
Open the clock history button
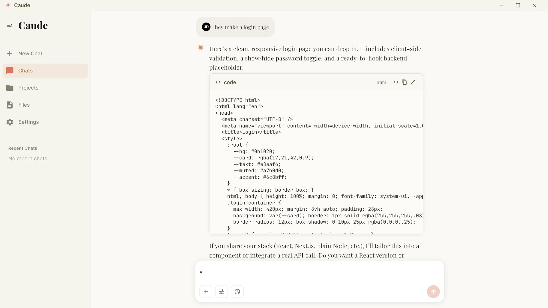pyautogui.click(x=237, y=291)
